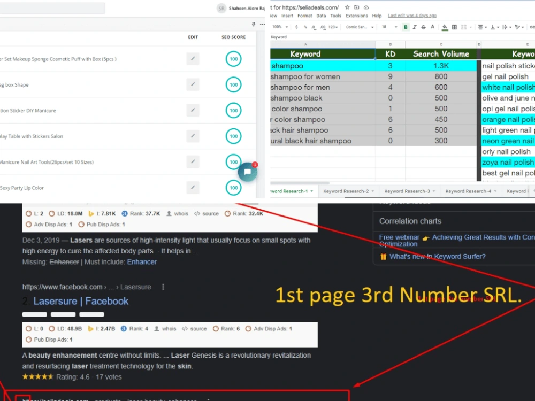Click the search field at top left
The image size is (535, 401).
52,8
